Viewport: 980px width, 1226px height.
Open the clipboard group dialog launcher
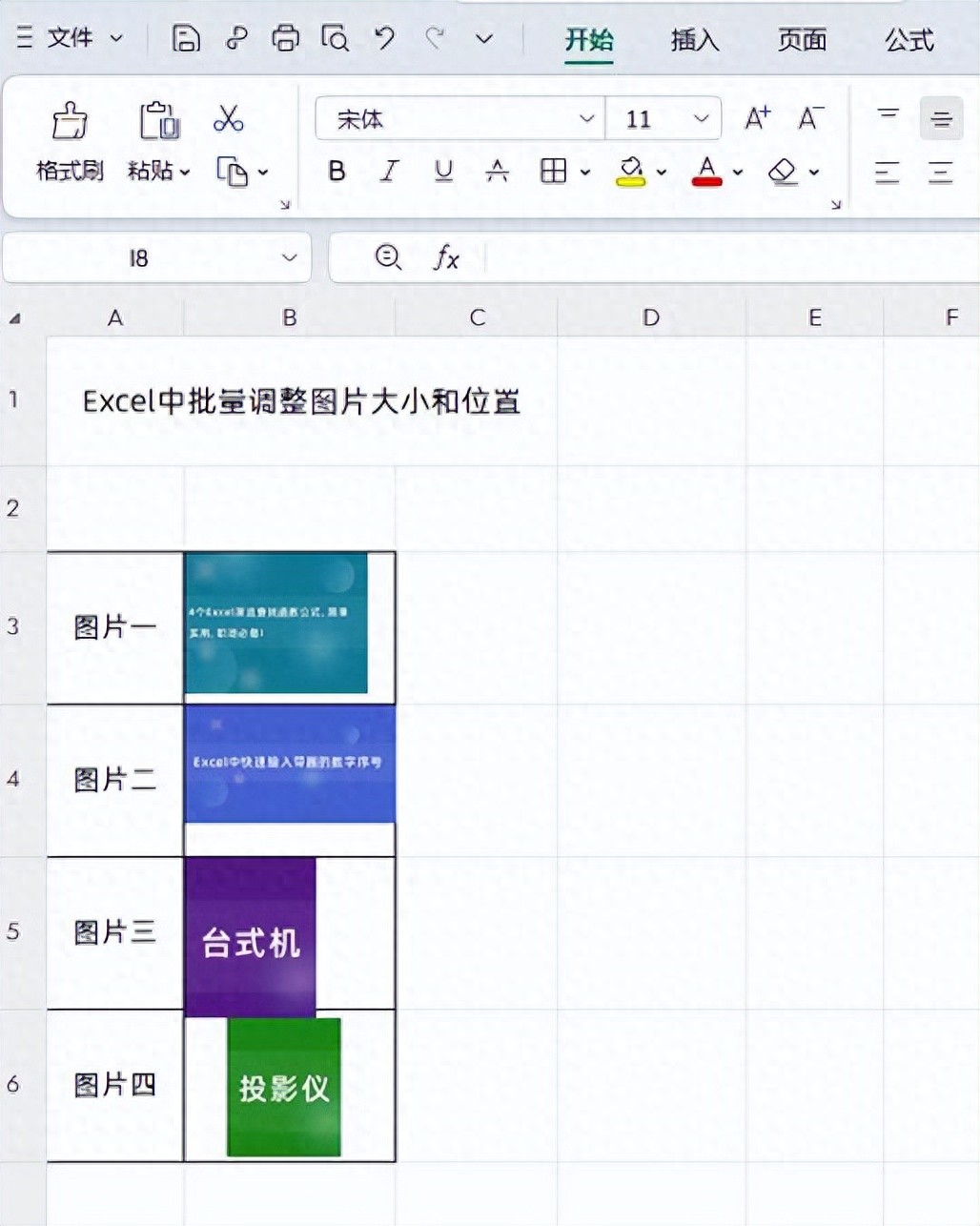[284, 205]
